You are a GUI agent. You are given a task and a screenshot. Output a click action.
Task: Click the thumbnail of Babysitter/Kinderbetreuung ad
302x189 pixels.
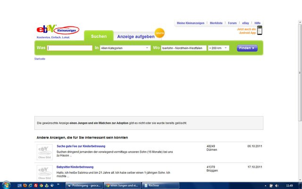[45, 173]
